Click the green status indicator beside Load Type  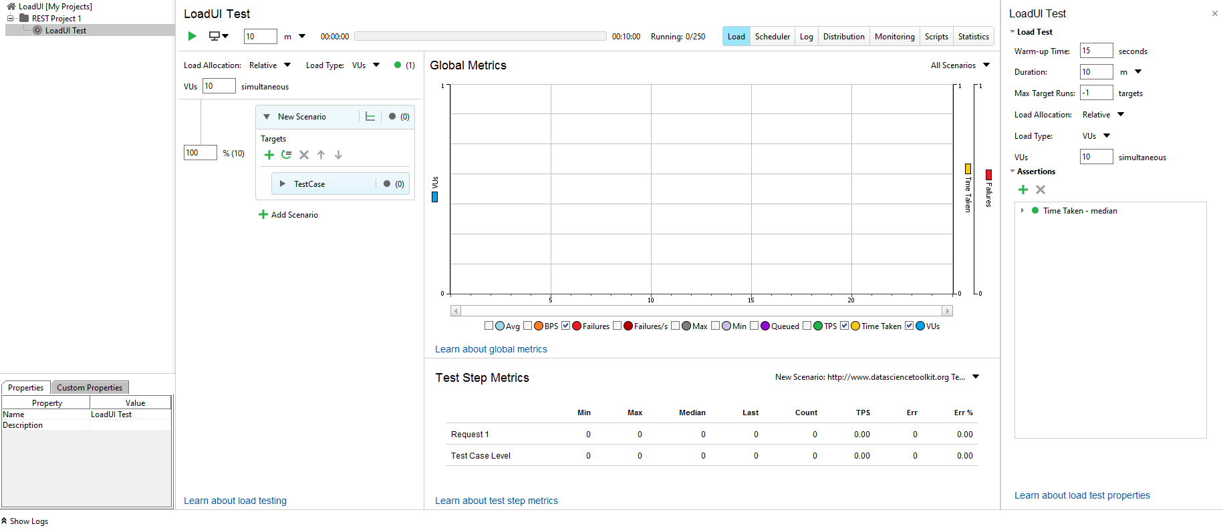pos(398,65)
